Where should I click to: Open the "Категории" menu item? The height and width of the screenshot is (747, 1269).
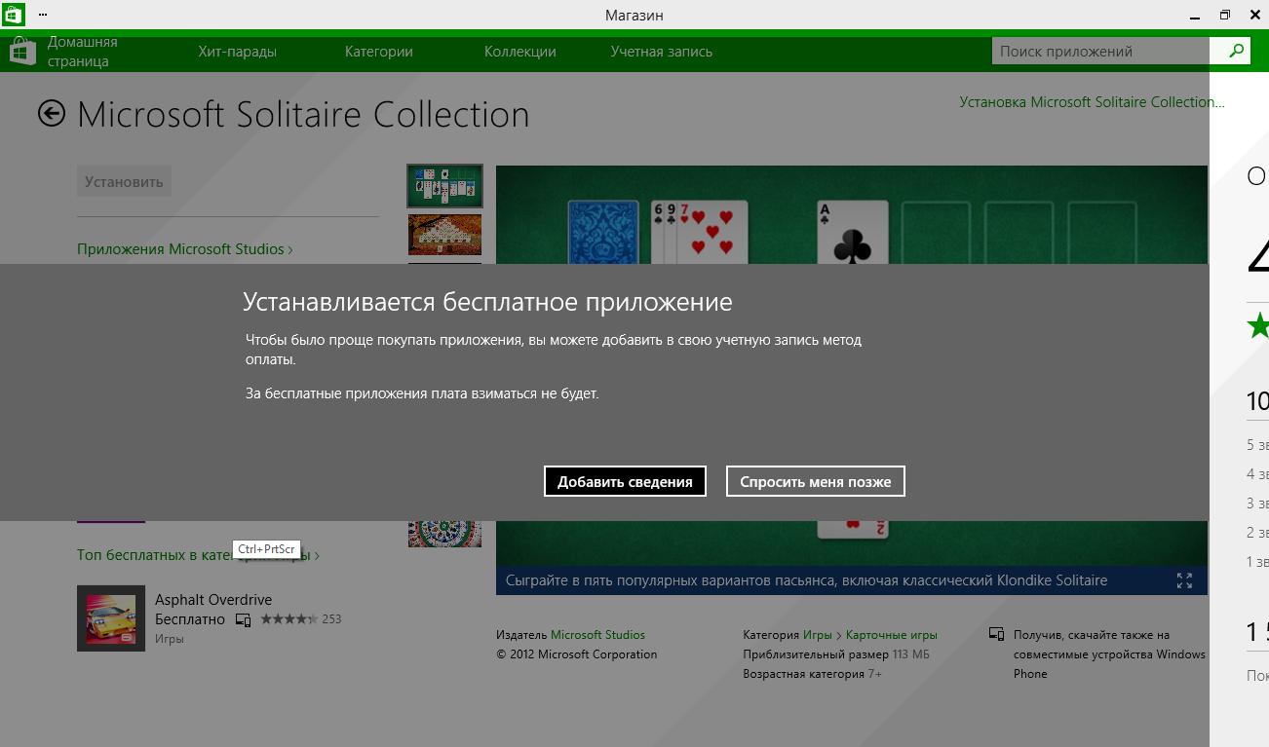pos(378,52)
